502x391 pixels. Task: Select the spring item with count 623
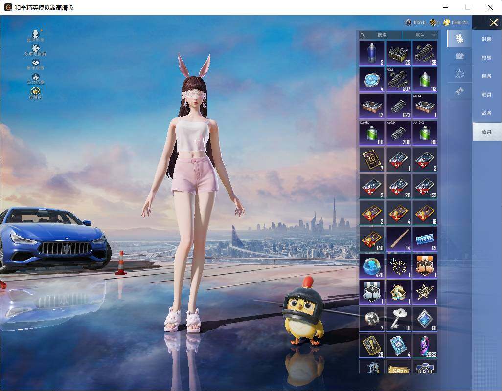[x=398, y=106]
